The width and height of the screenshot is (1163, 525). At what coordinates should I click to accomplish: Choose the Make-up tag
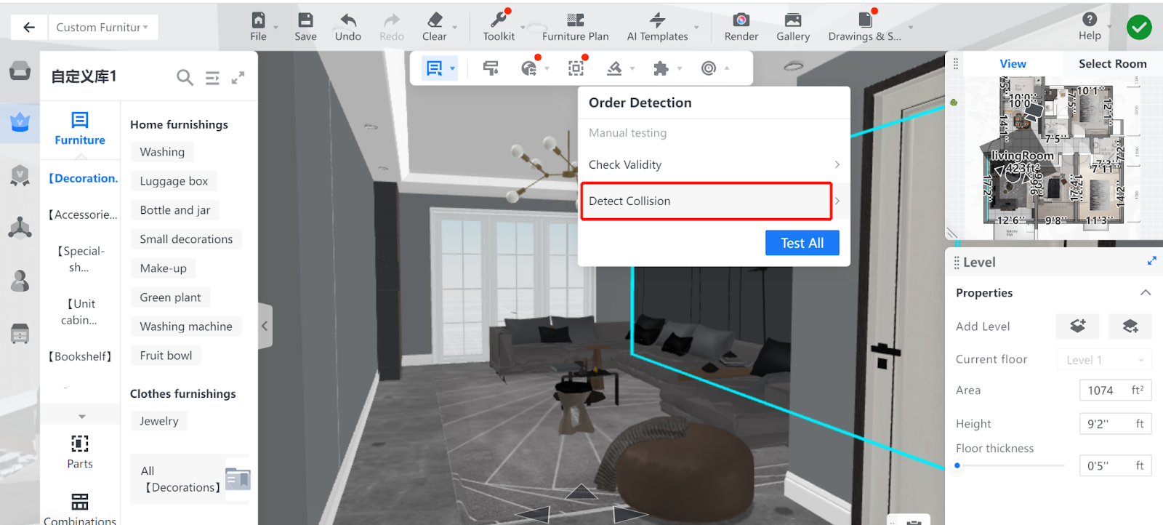click(x=164, y=268)
